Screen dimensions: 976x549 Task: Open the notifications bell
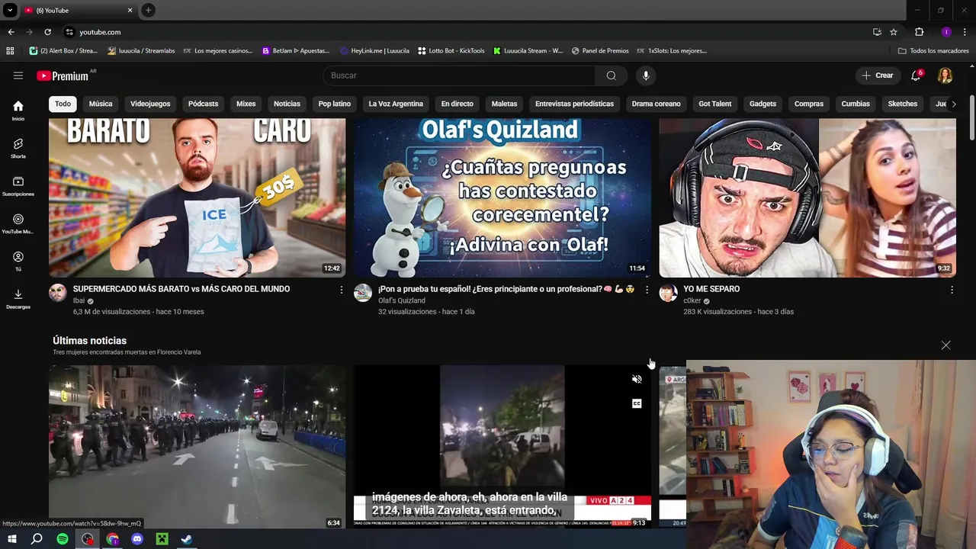[917, 75]
